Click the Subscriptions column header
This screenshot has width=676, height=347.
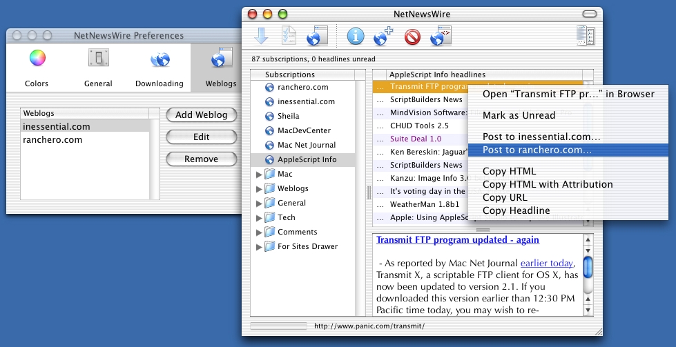302,75
